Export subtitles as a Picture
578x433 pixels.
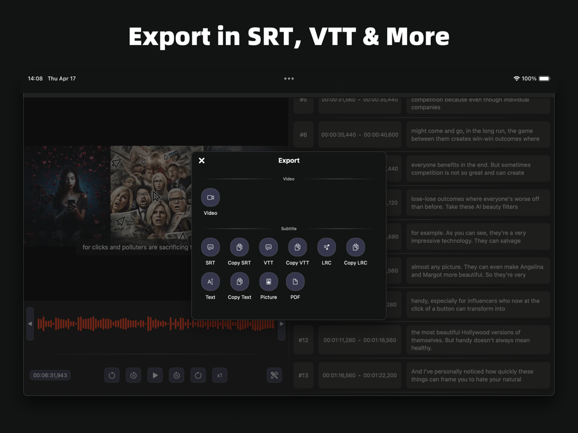(268, 282)
